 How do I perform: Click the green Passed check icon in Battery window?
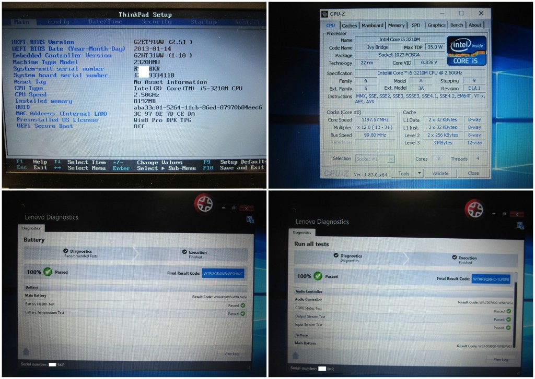[x=48, y=272]
